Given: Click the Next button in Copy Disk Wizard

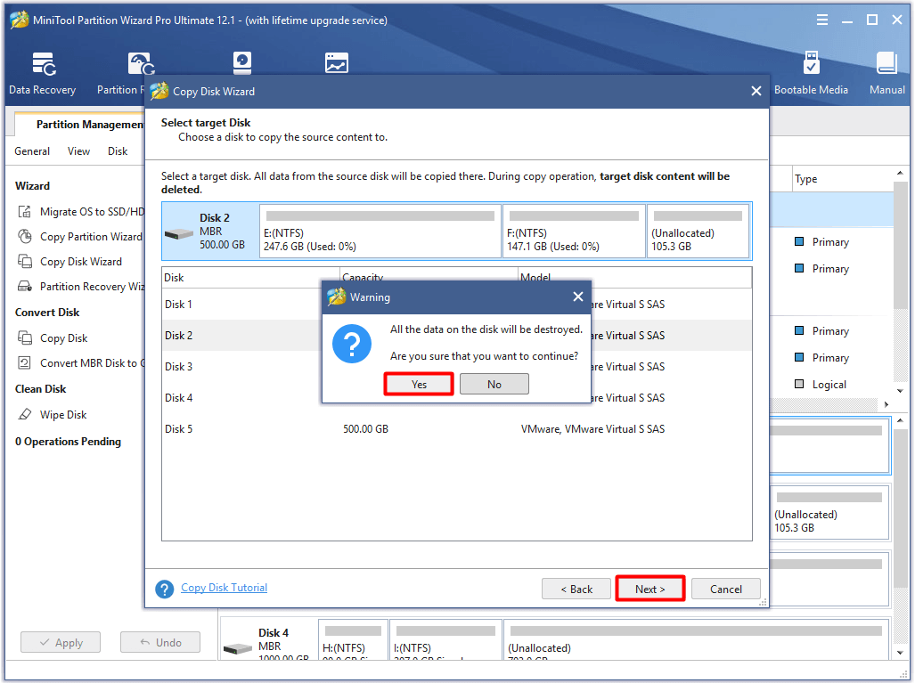Looking at the screenshot, I should 649,589.
